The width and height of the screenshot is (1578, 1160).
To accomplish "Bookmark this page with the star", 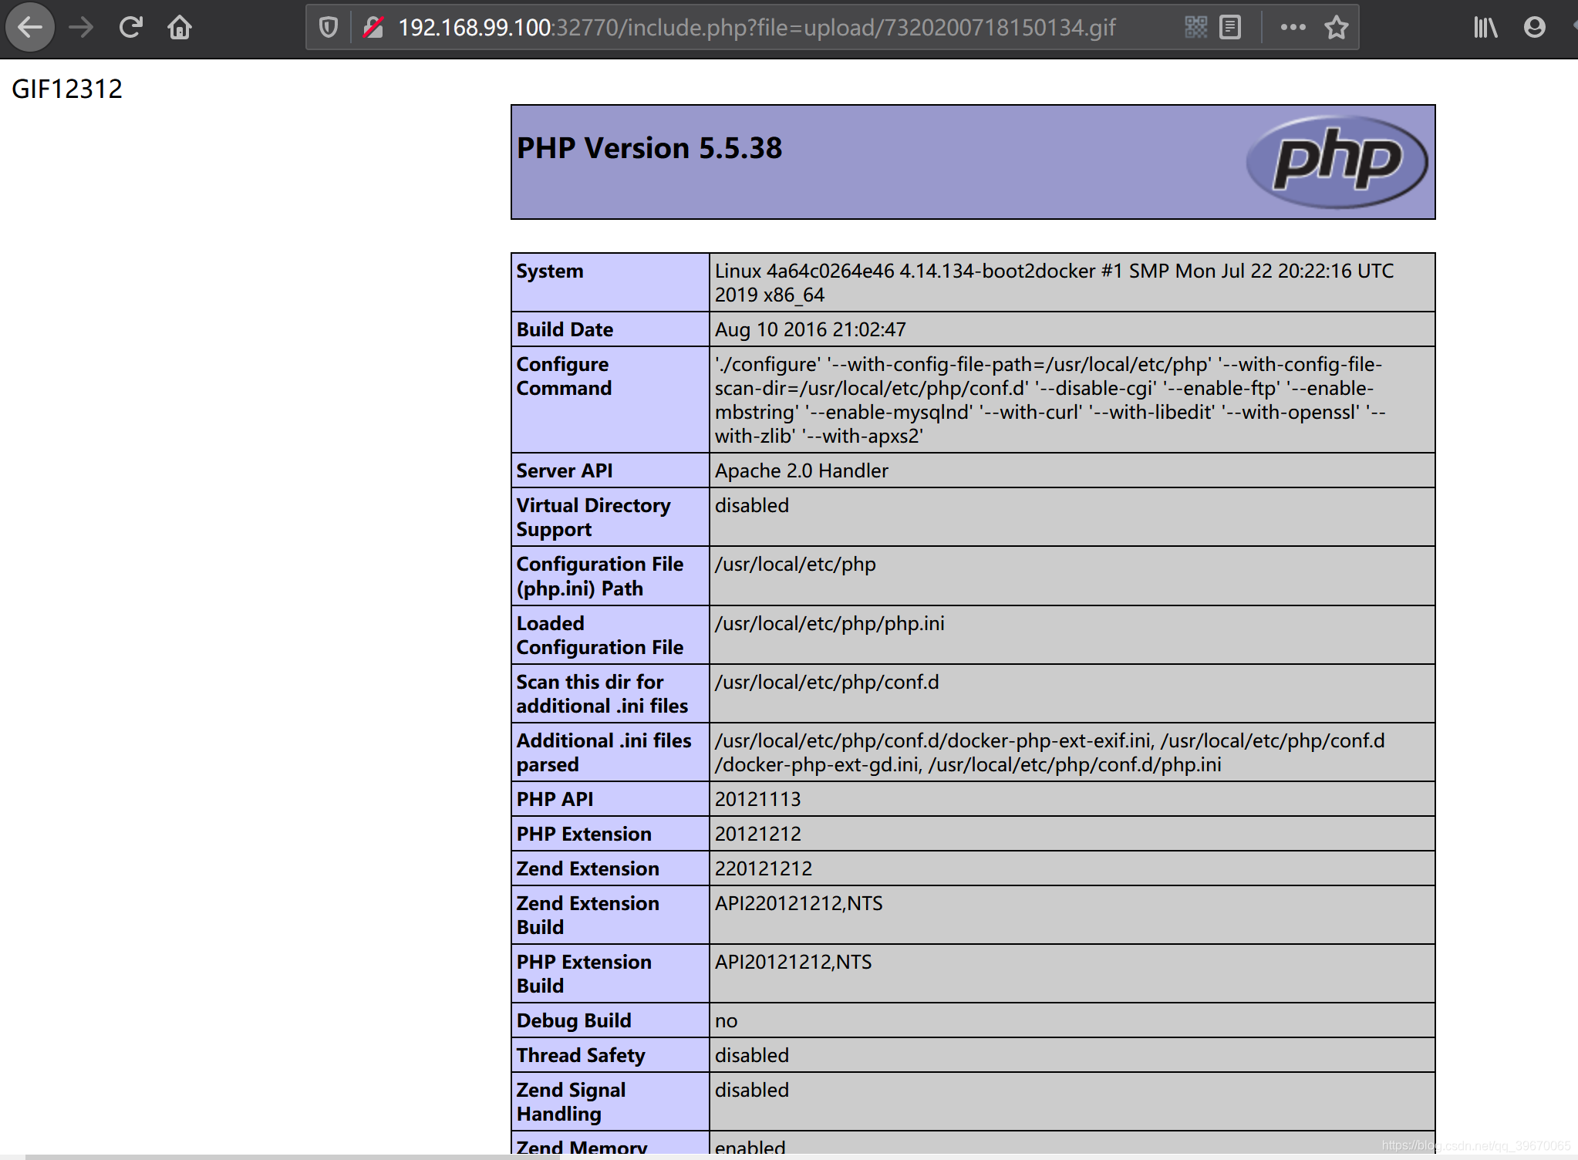I will pos(1336,28).
